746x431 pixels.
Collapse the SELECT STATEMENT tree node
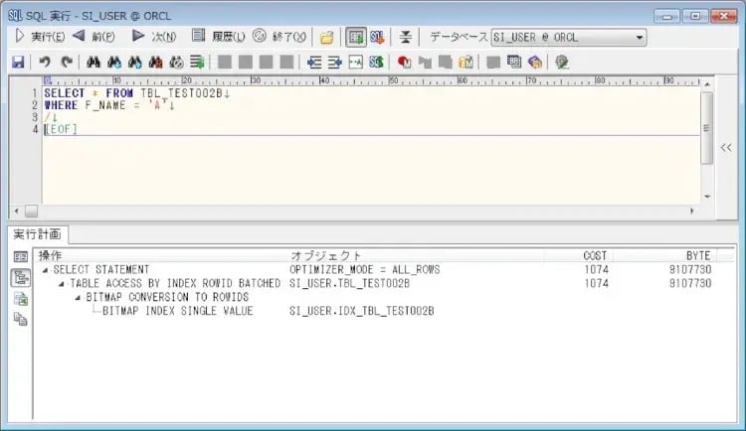[x=46, y=270]
